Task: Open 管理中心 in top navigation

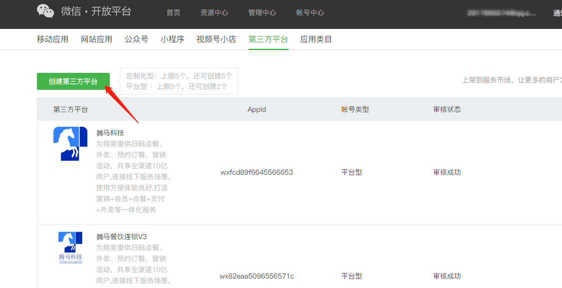Action: [x=262, y=12]
